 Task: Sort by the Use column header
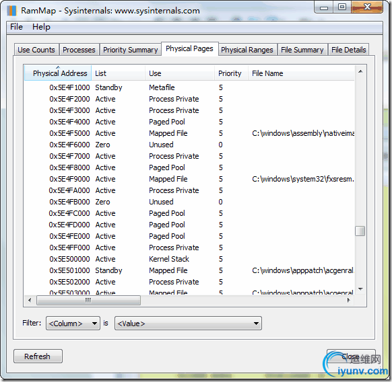[180, 73]
